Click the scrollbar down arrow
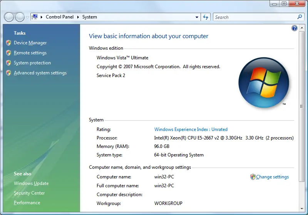Image resolution: width=308 pixels, height=215 pixels. coord(302,209)
